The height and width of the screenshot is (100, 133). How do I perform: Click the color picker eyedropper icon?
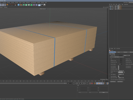124,72
